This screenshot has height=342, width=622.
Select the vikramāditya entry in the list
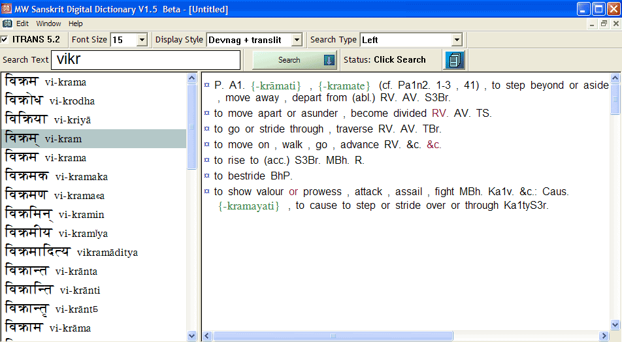click(72, 252)
